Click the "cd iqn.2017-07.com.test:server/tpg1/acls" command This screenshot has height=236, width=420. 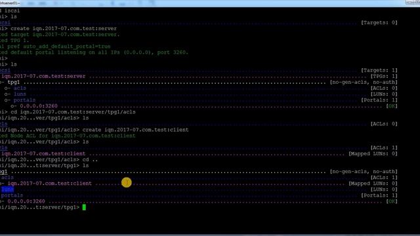(73, 112)
